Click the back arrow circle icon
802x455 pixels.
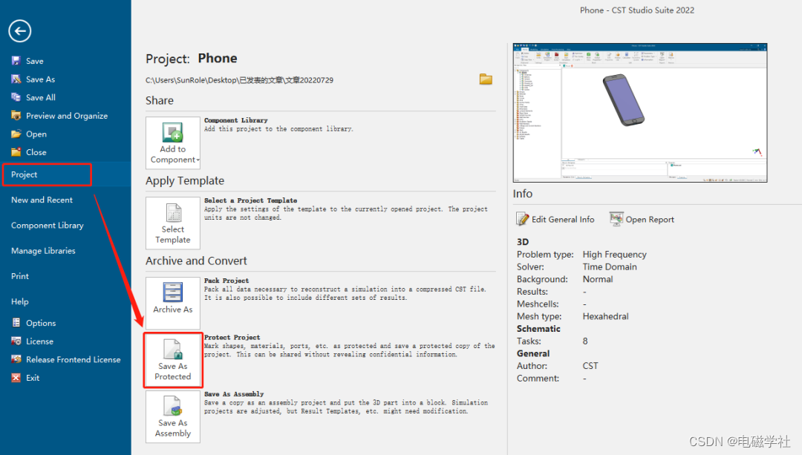(20, 31)
